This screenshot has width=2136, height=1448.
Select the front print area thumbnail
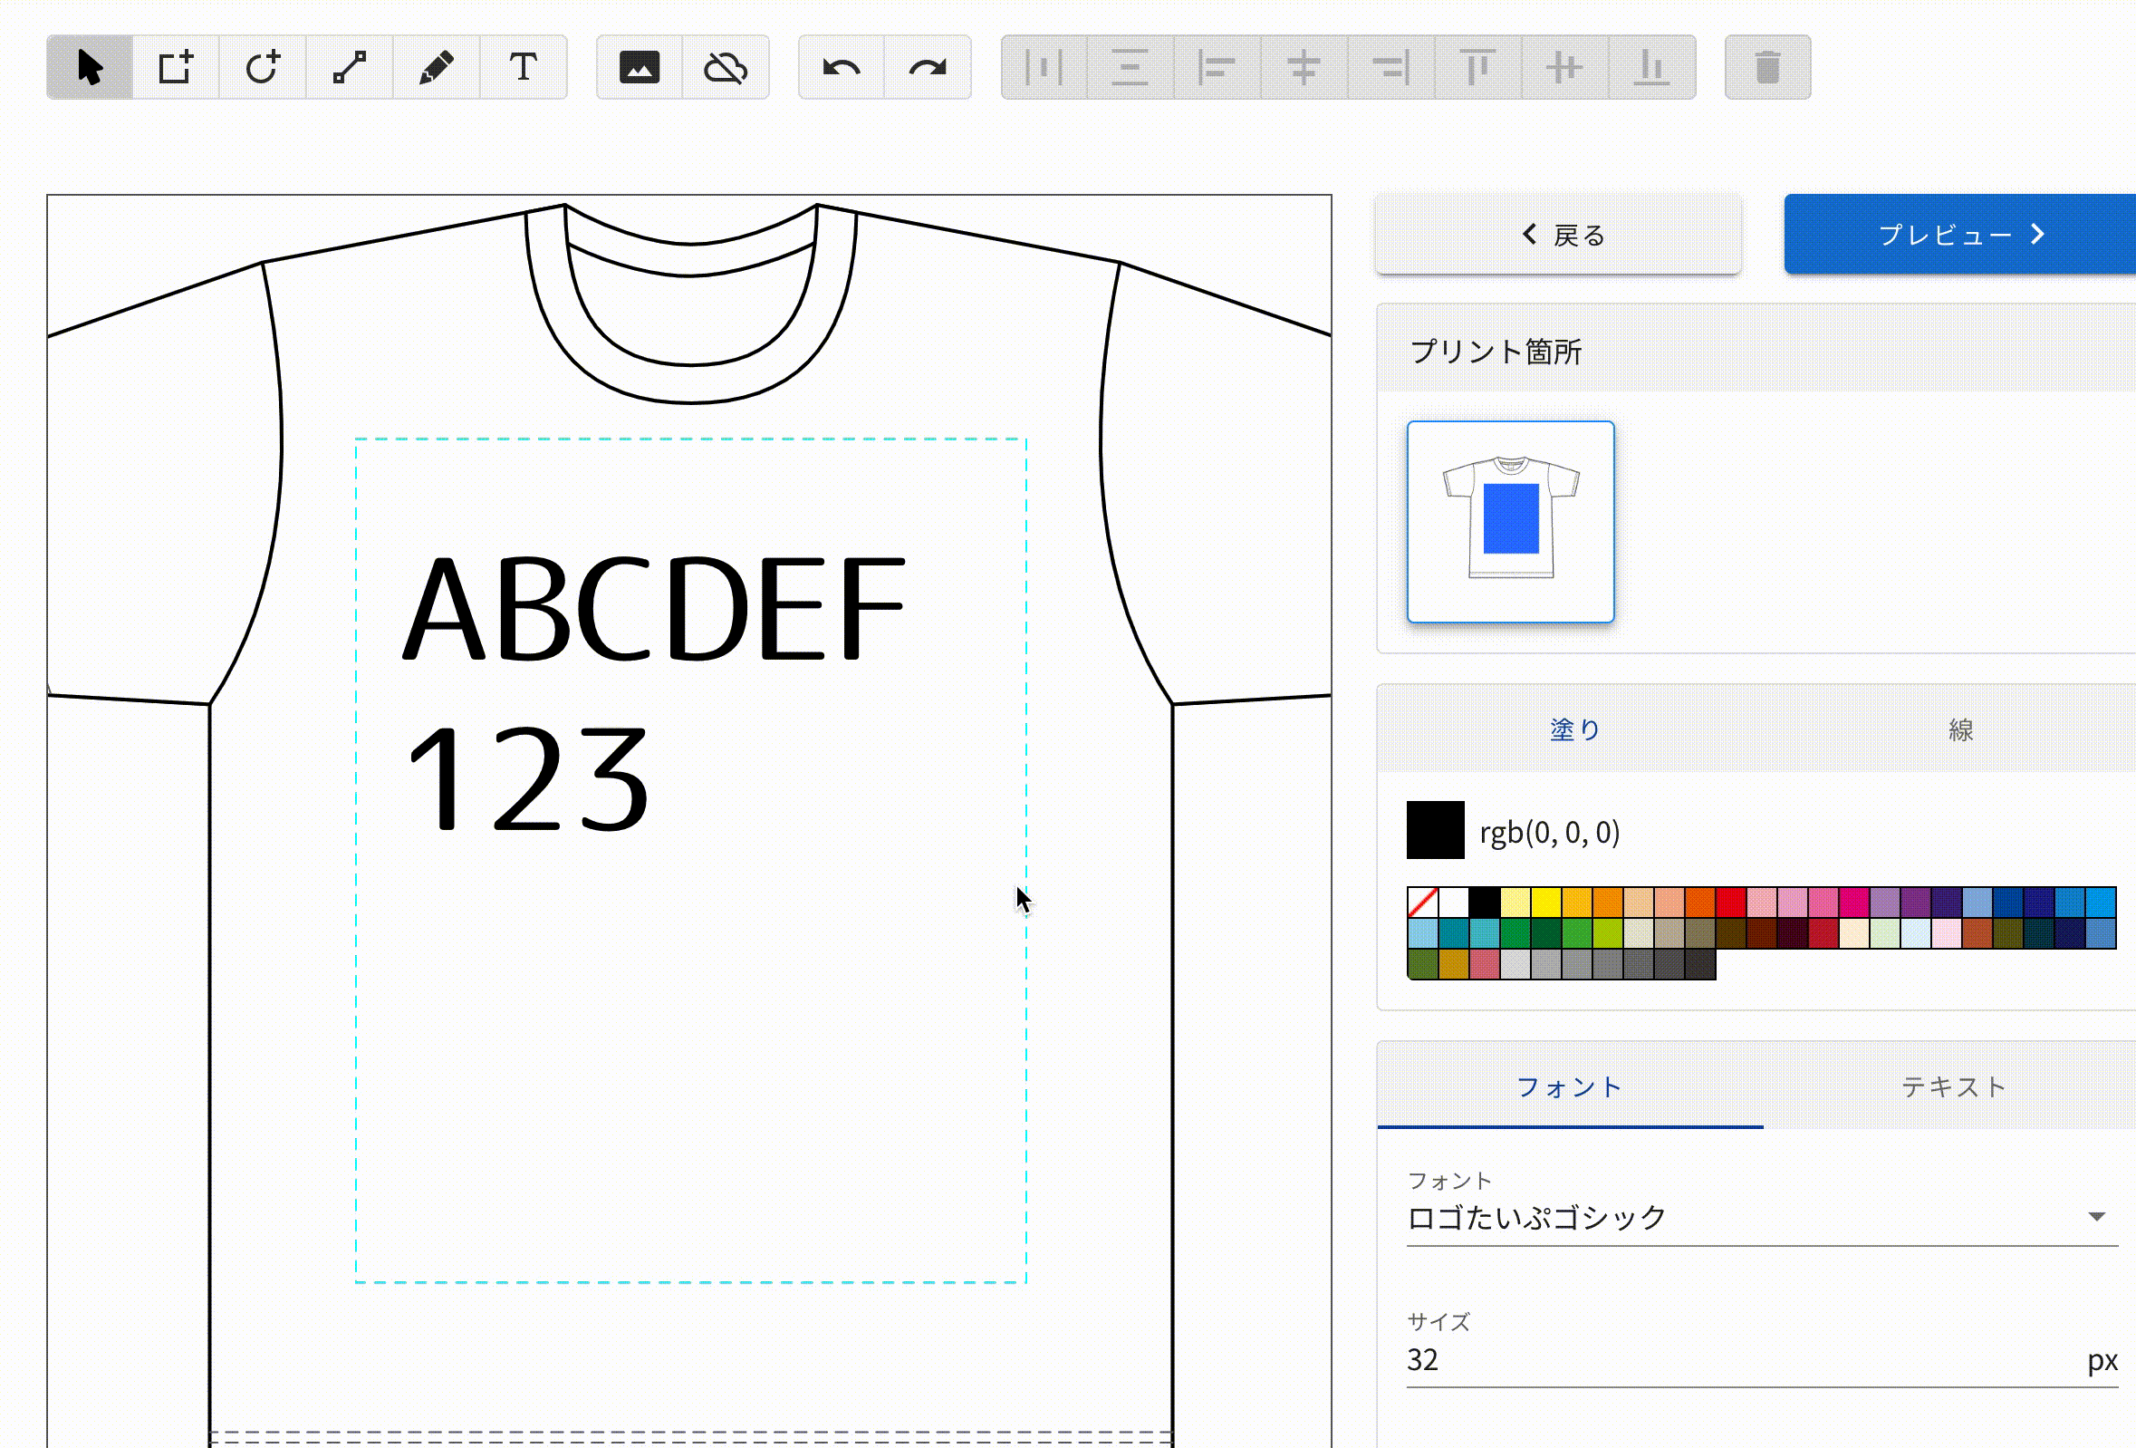[x=1510, y=521]
